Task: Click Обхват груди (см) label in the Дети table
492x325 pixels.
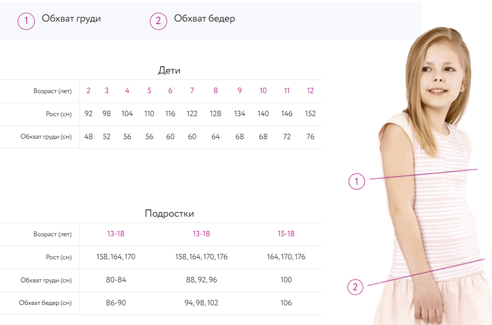Action: [46, 137]
